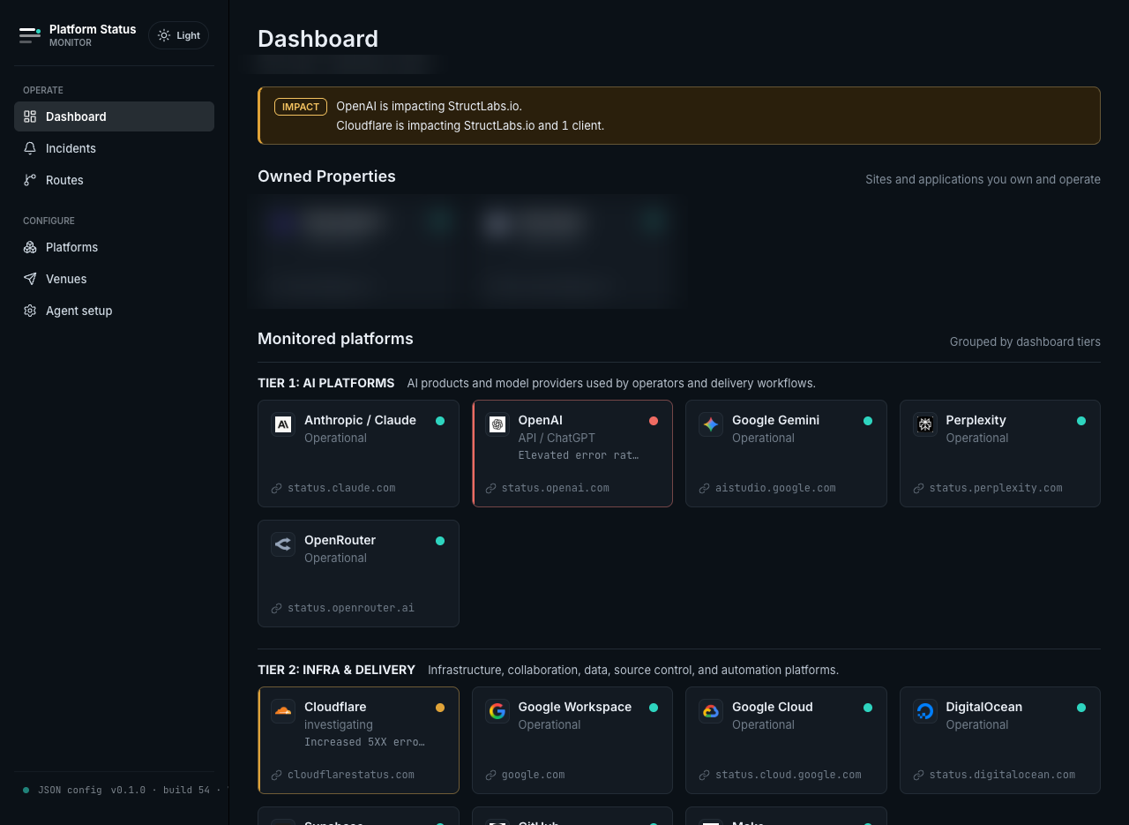This screenshot has height=825, width=1129.
Task: Click the 'JSON config' status bar entry
Action: (70, 790)
